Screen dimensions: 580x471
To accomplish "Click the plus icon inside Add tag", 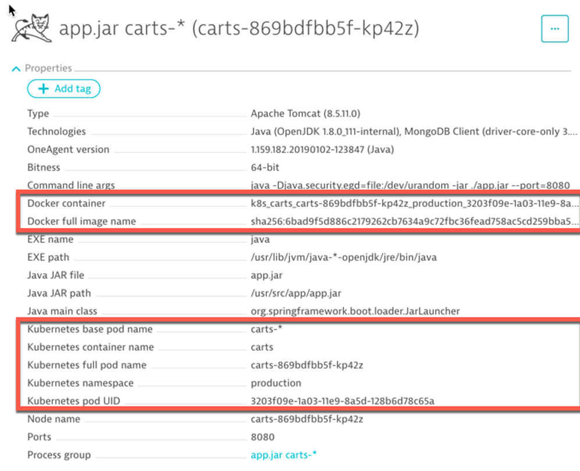I will point(43,89).
